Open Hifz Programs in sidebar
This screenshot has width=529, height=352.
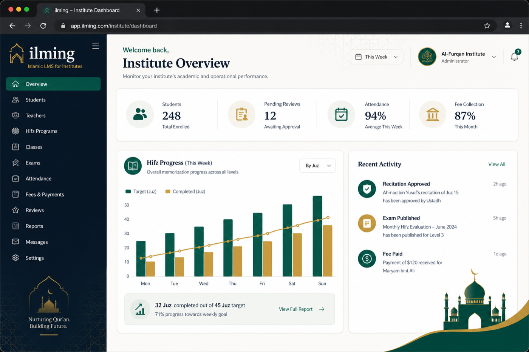(x=53, y=131)
